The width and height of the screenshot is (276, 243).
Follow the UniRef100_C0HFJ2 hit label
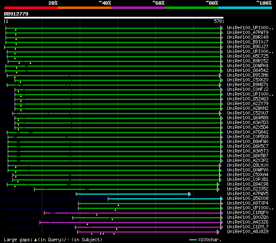click(247, 90)
